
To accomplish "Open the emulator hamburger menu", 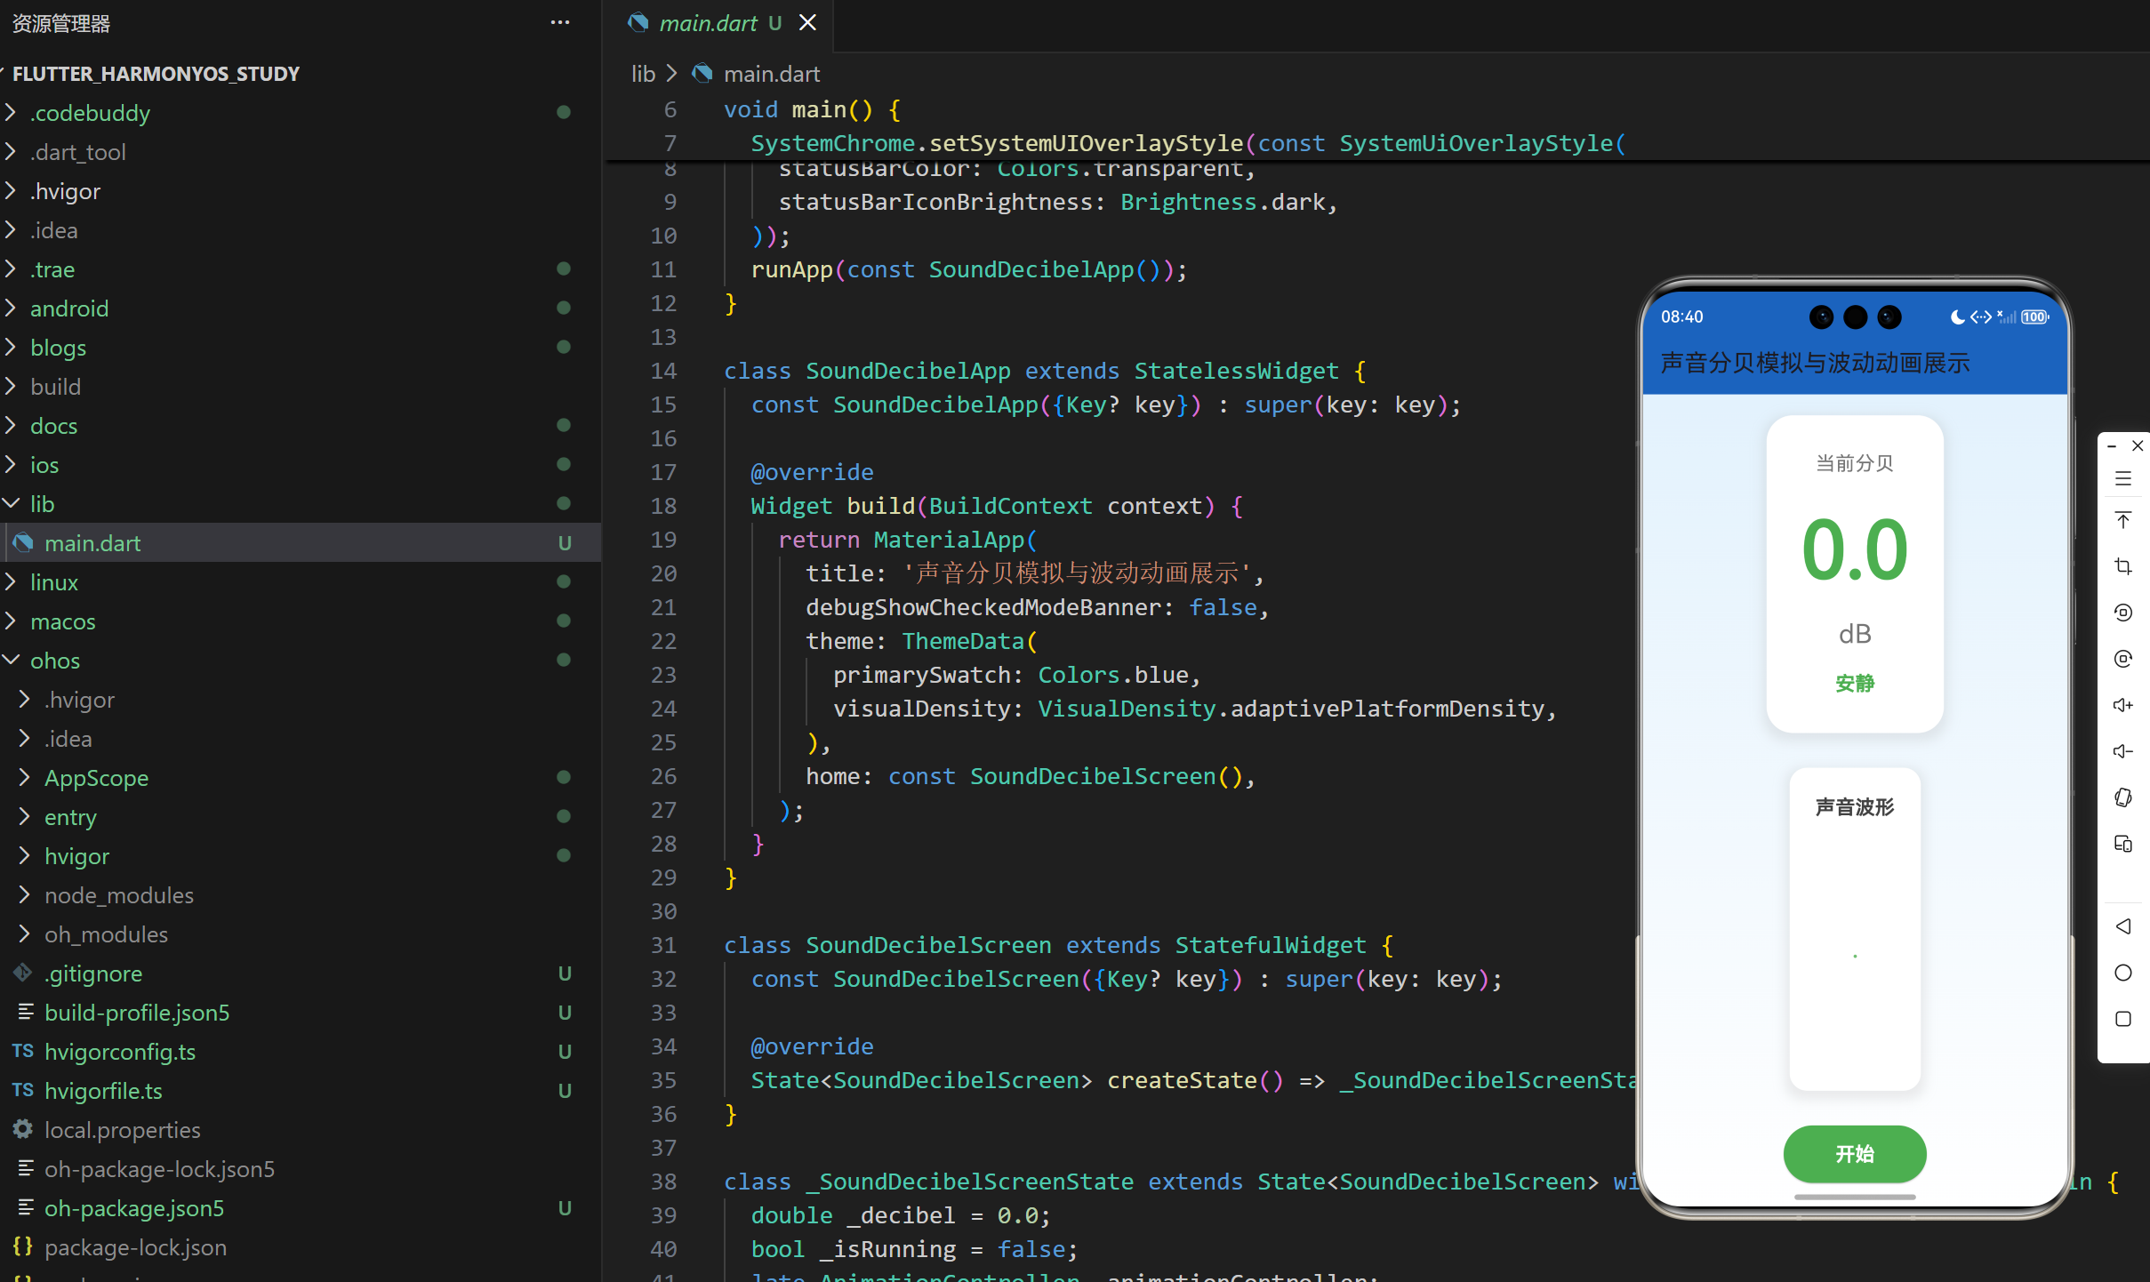I will pyautogui.click(x=2123, y=479).
